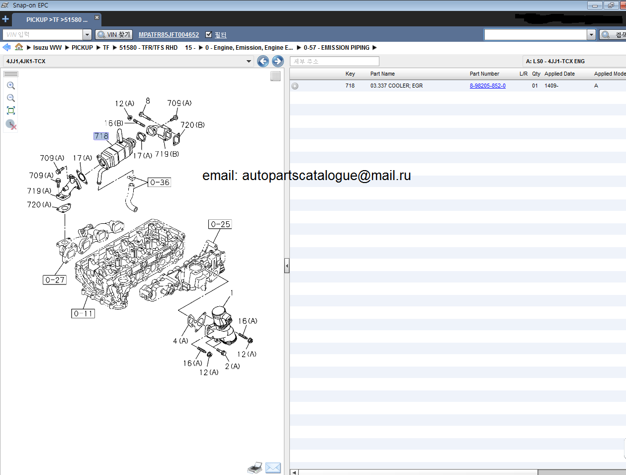Click the 세부 주소 detail address field
626x475 pixels.
pos(334,61)
